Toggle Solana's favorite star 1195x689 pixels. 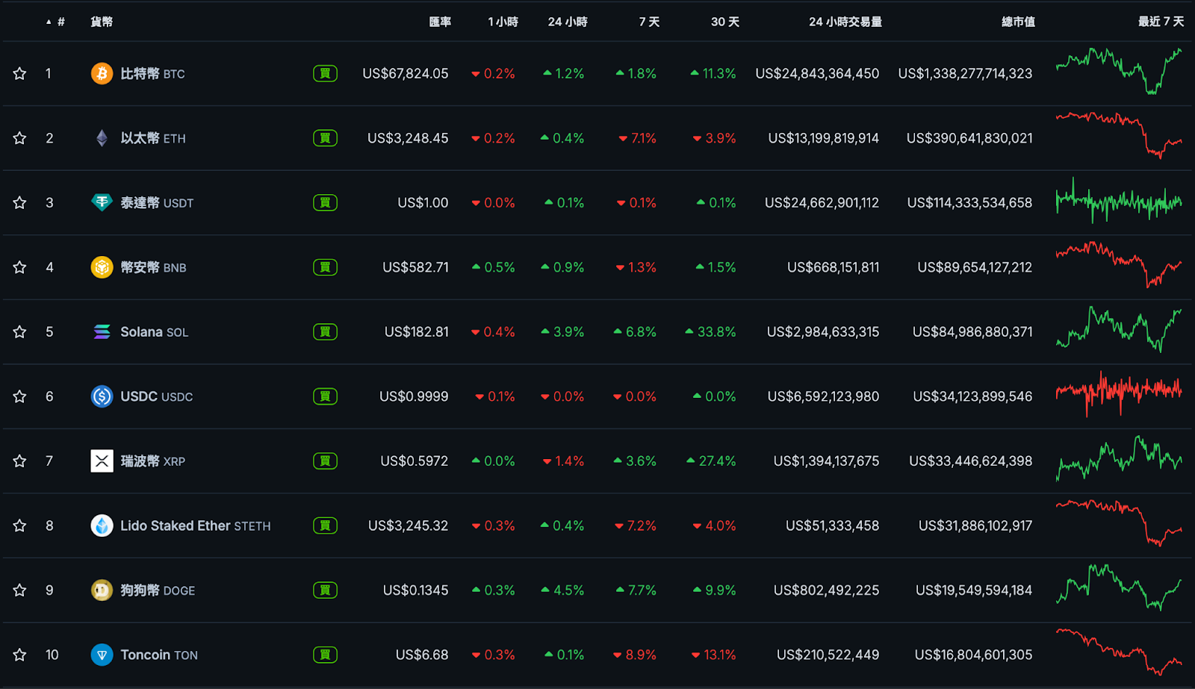click(x=19, y=331)
